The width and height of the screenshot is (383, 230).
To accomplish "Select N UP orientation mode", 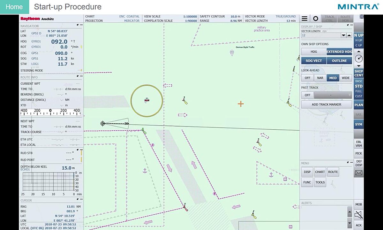I will (359, 35).
